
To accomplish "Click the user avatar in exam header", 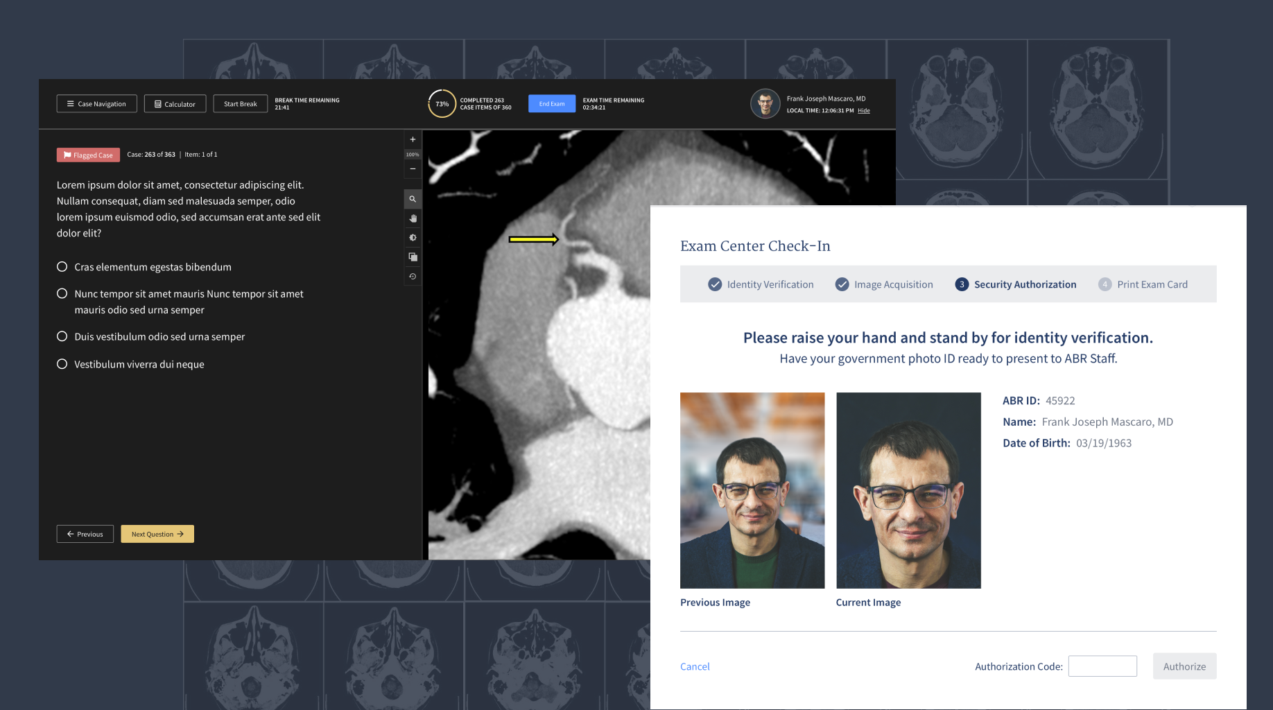I will (765, 104).
